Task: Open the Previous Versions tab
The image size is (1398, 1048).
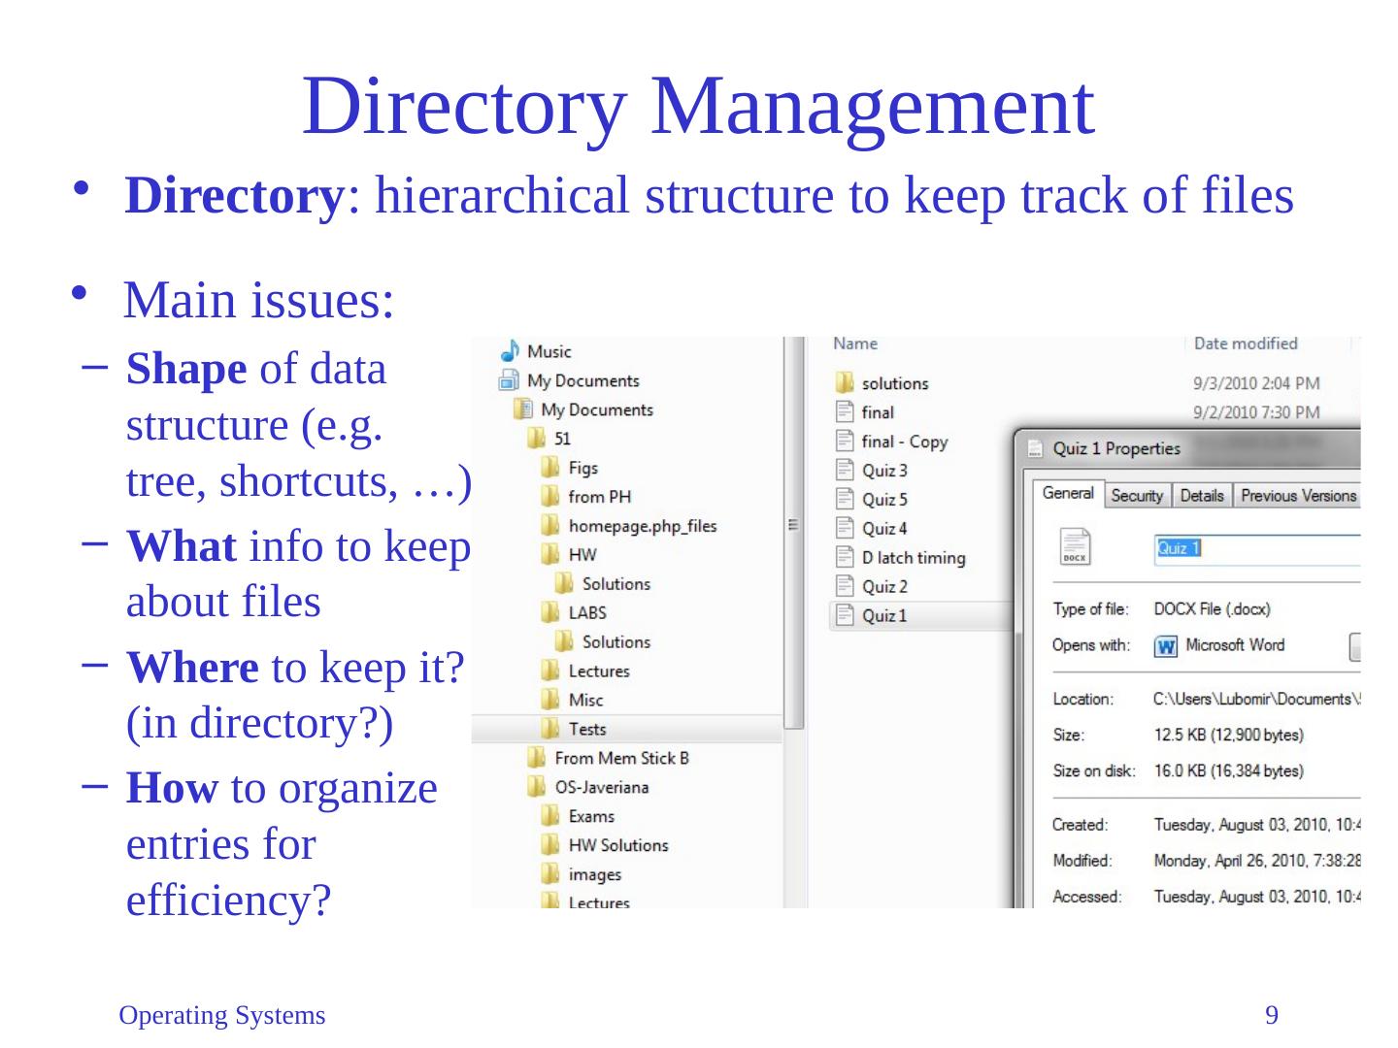Action: (1298, 496)
